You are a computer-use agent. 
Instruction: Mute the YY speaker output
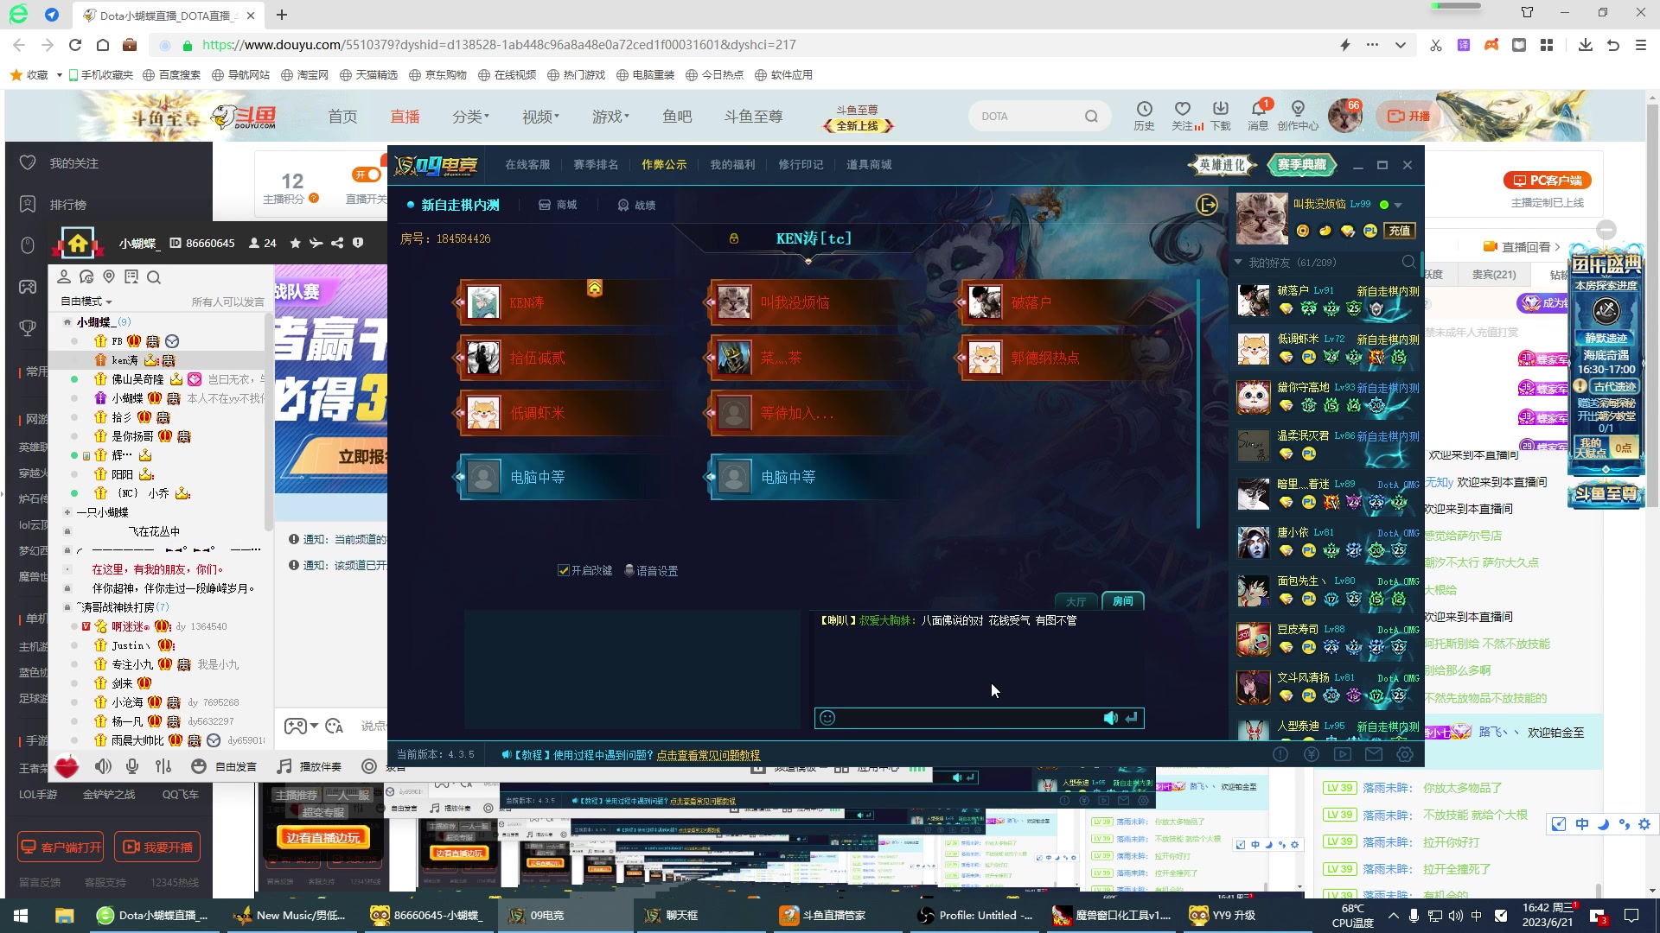(103, 766)
